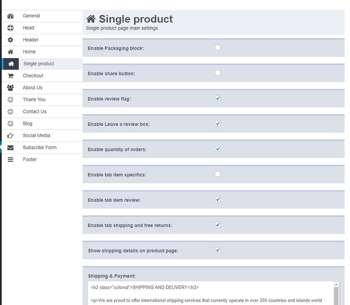Tick the Enable share button checkbox
The width and height of the screenshot is (350, 305).
[x=217, y=73]
